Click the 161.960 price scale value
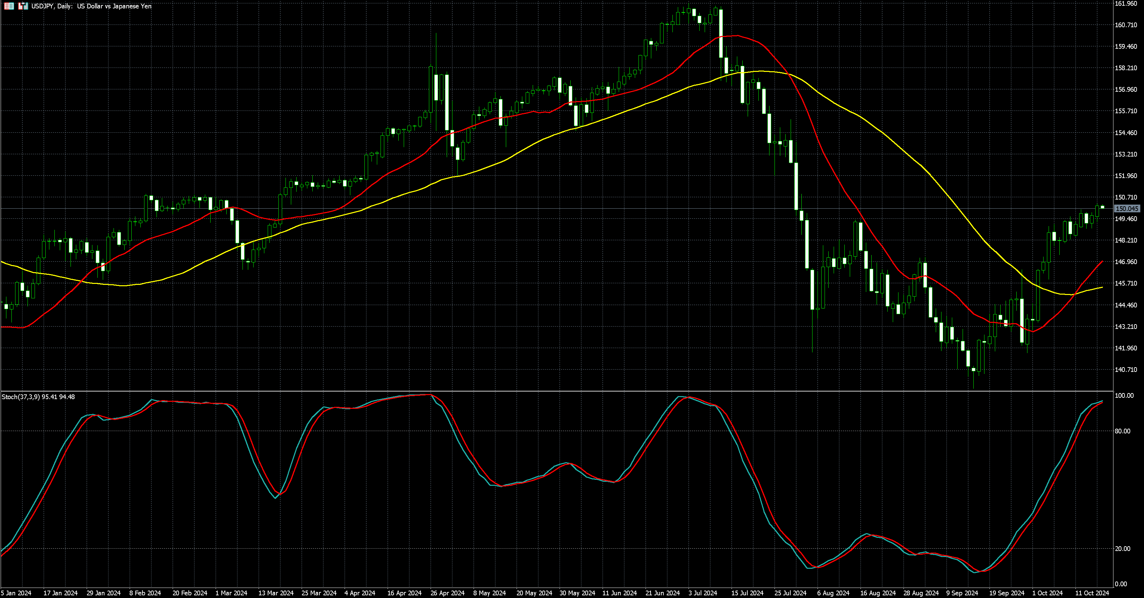Viewport: 1144px width, 598px height. [x=1126, y=4]
